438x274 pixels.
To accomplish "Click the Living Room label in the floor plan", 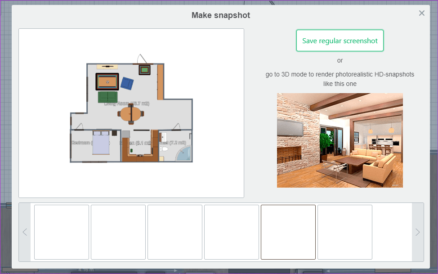I will [126, 103].
